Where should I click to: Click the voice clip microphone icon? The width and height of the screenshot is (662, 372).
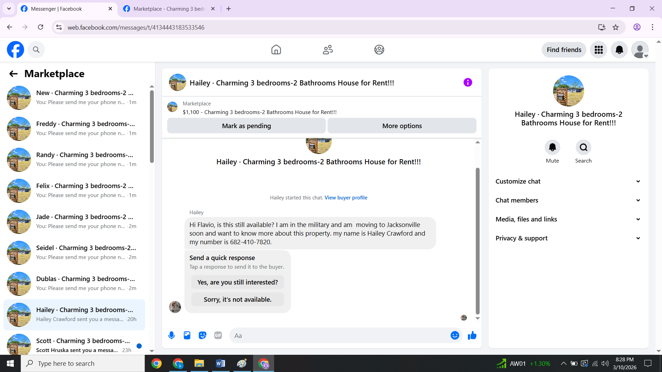click(171, 335)
